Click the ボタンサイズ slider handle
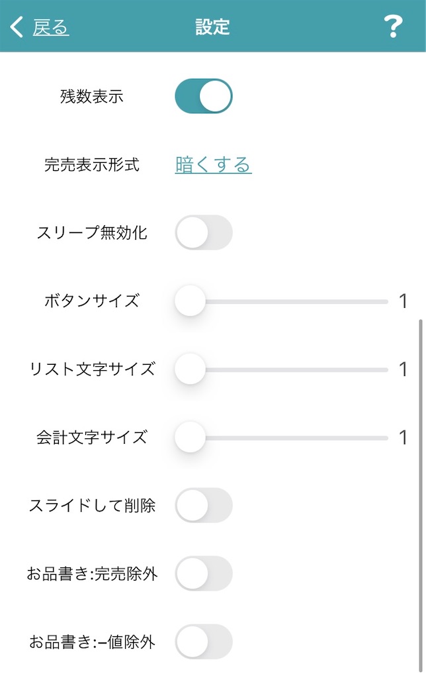This screenshot has height=678, width=426. pos(191,301)
